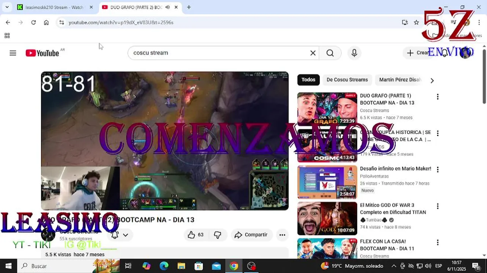Clear the search box with the X
Image resolution: width=487 pixels, height=273 pixels.
(313, 53)
